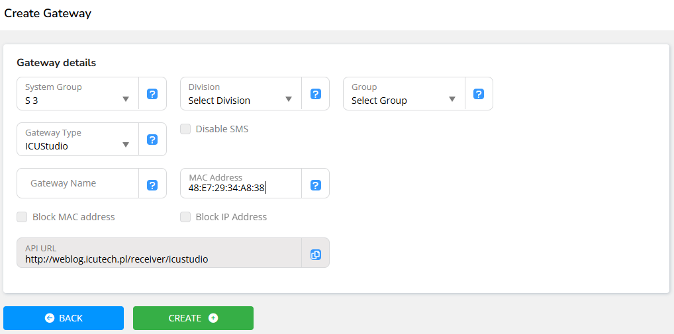Expand the Select Division dropdown
674x334 pixels.
240,94
